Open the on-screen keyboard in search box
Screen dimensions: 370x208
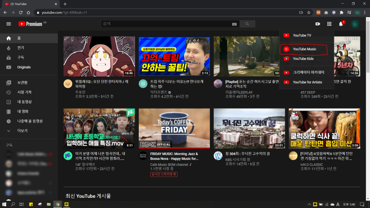(x=234, y=24)
